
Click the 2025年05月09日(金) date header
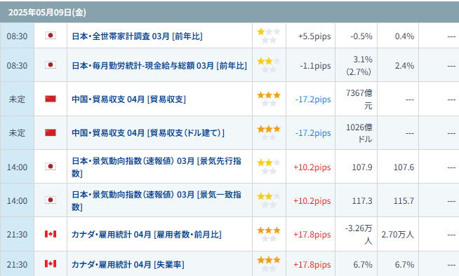click(47, 13)
